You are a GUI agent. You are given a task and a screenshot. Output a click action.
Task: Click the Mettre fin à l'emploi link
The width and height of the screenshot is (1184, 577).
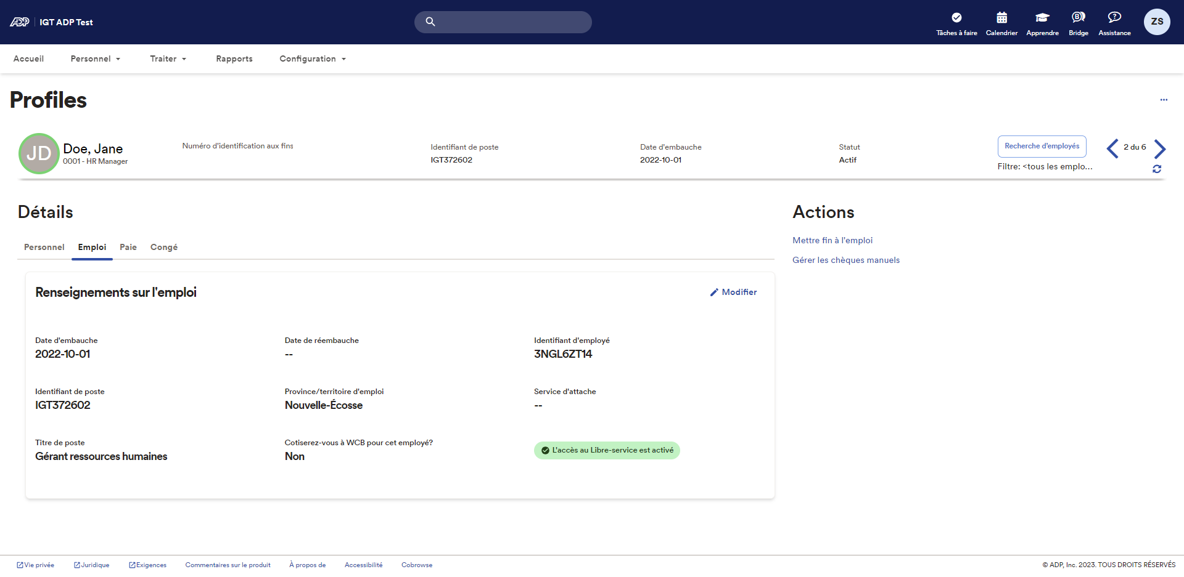coord(832,241)
